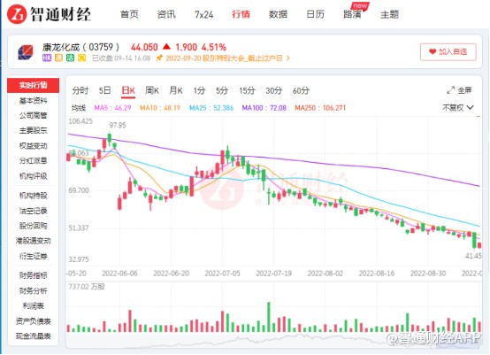Screen dimensions: 490x355
Task: Click the orange 通 badge icon
Action: coord(58,58)
